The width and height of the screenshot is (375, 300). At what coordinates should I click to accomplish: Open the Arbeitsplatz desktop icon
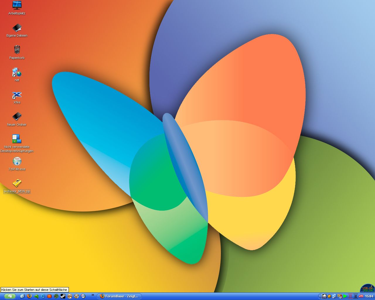point(17,8)
